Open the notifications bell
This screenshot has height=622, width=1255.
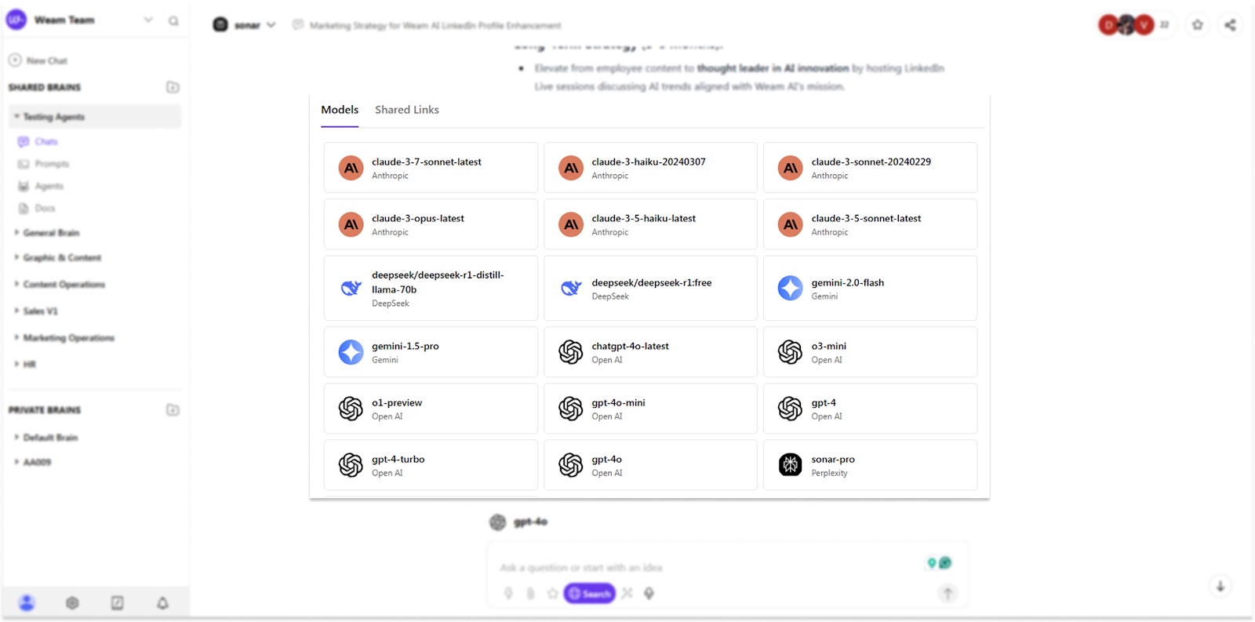162,602
